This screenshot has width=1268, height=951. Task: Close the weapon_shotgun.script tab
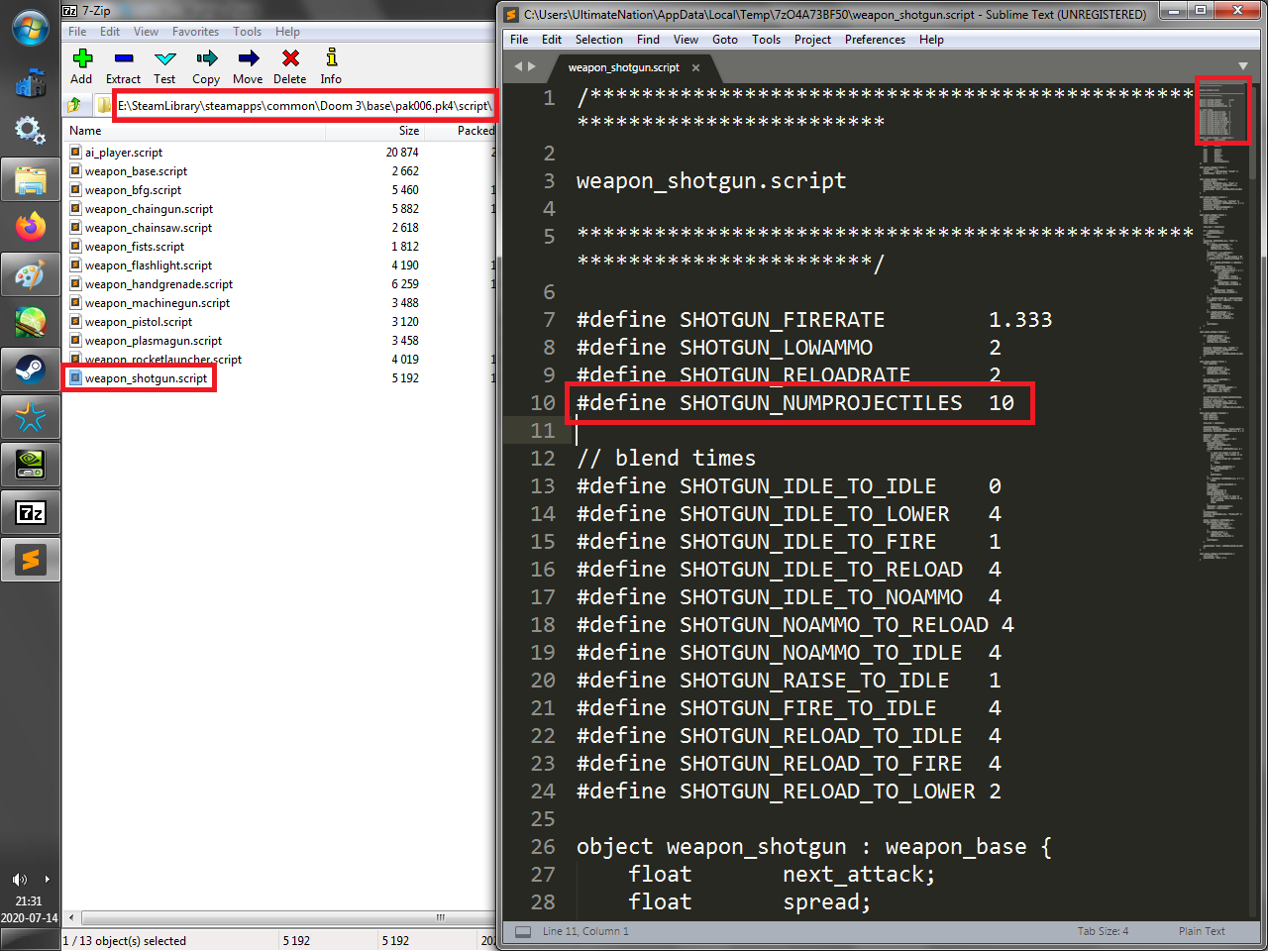click(x=695, y=67)
